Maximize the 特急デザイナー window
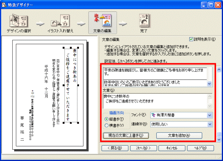The image size is (223, 161). pyautogui.click(x=211, y=5)
